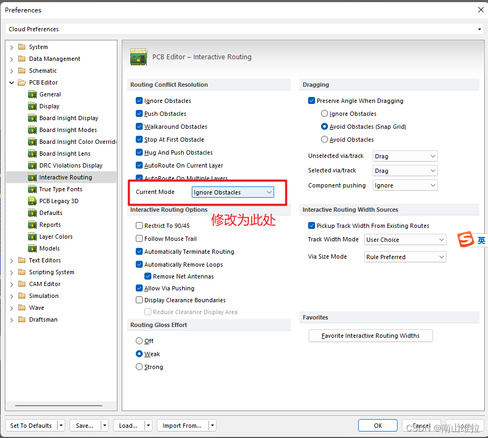488x438 pixels.
Task: Open the Current Mode dropdown
Action: (x=233, y=192)
